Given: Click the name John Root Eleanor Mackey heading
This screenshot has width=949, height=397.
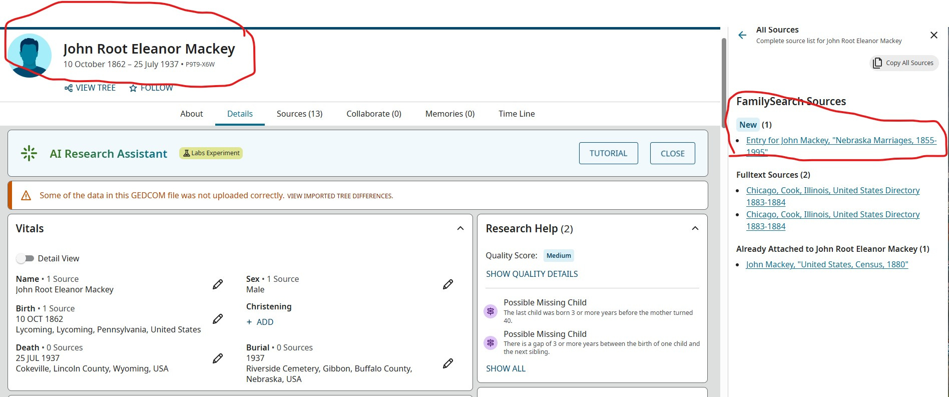Looking at the screenshot, I should click(x=149, y=49).
